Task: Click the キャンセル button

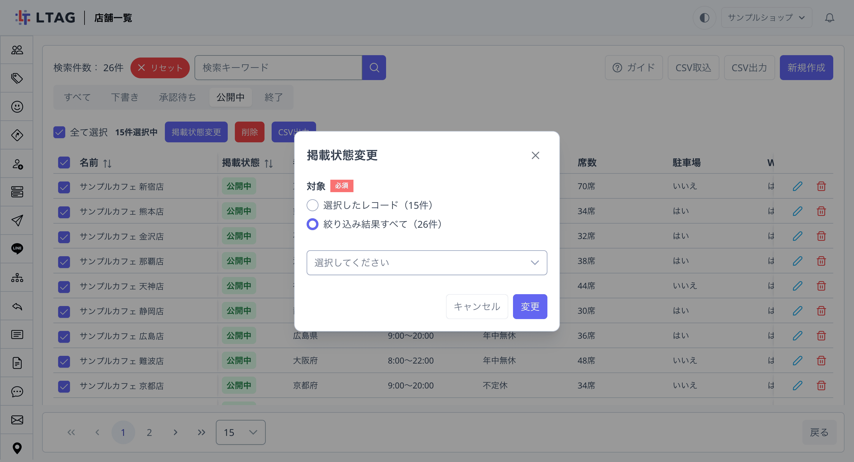Action: [477, 307]
